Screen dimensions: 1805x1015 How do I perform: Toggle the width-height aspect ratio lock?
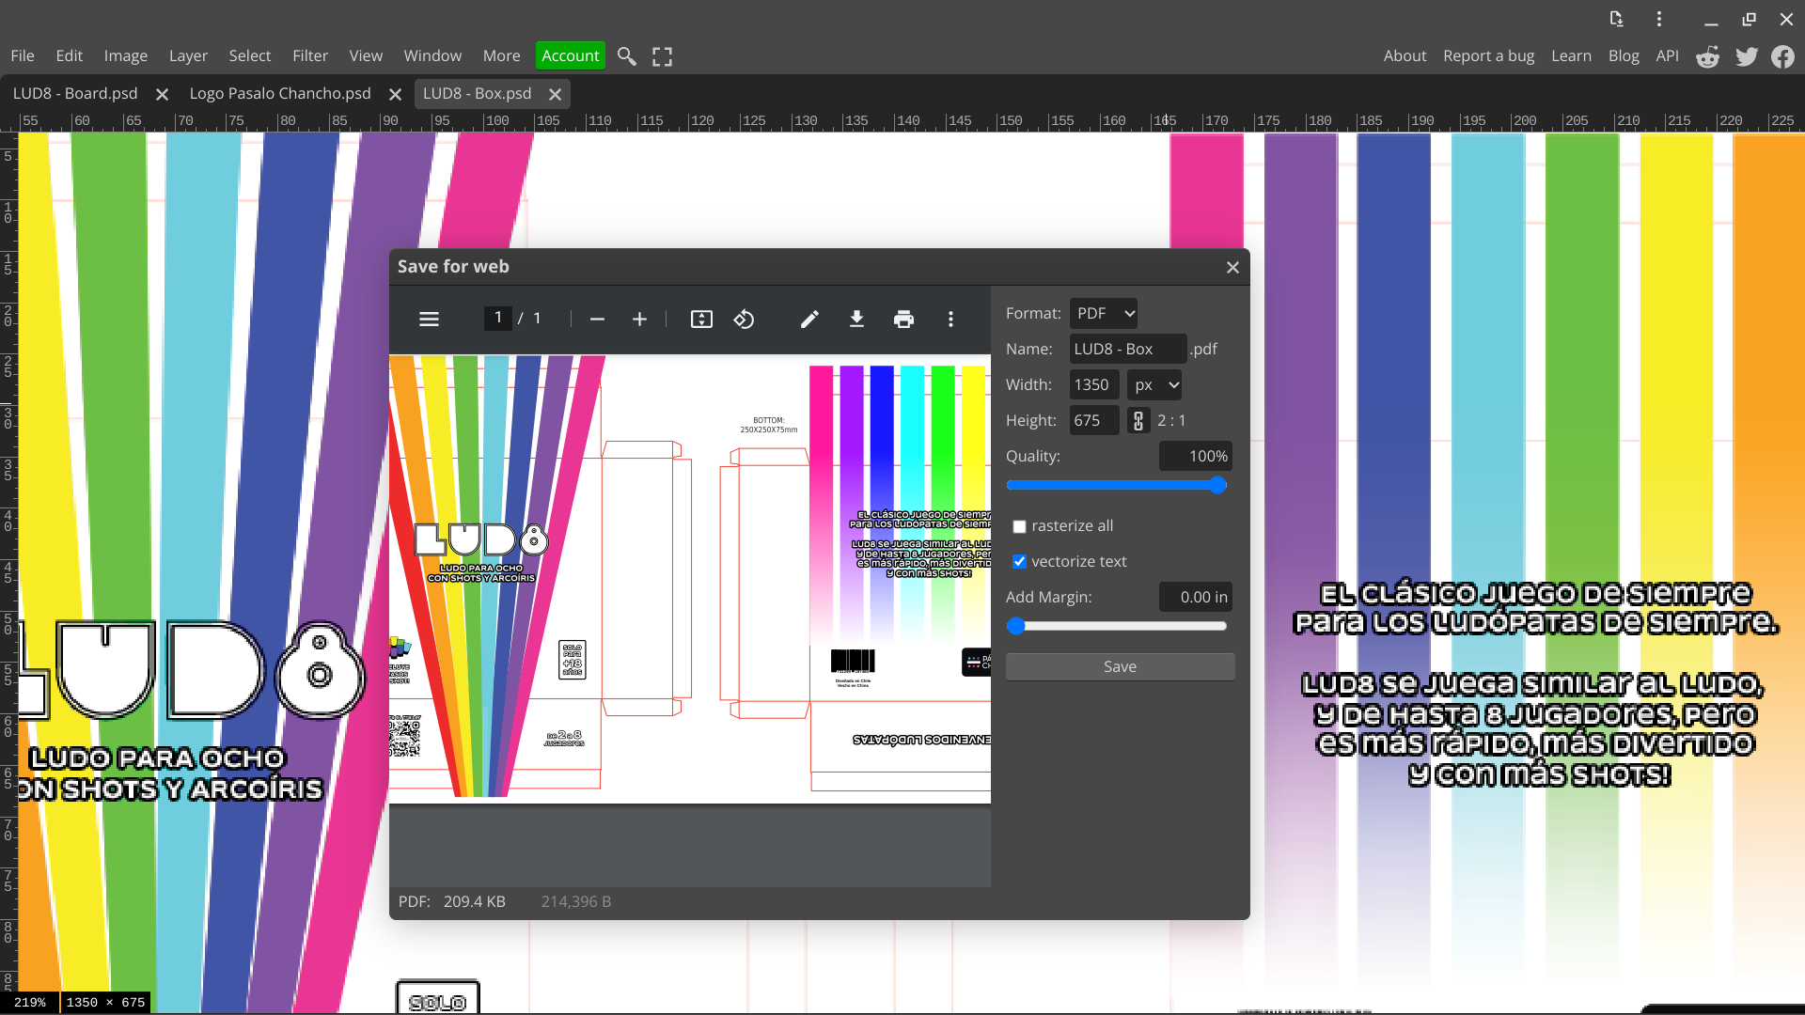tap(1138, 420)
